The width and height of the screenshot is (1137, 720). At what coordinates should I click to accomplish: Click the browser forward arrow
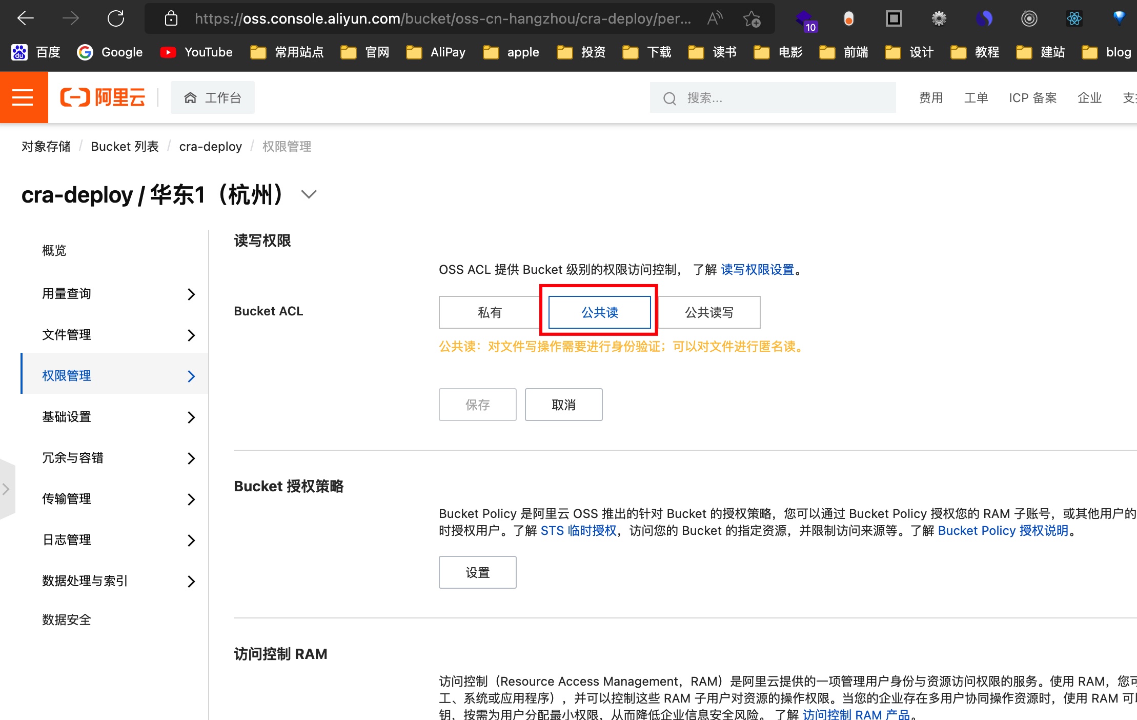tap(71, 19)
